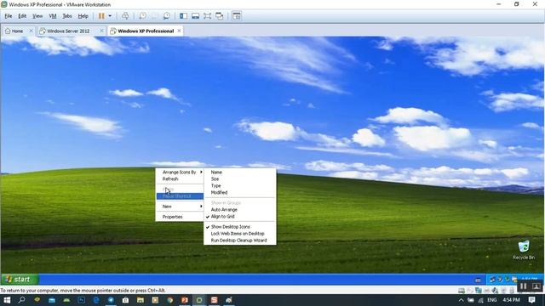Image resolution: width=545 pixels, height=306 pixels.
Task: Open Photoshop from the taskbar
Action: pos(82,300)
